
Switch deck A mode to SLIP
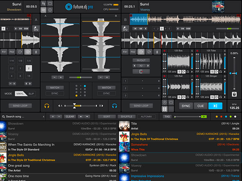click(x=31, y=94)
